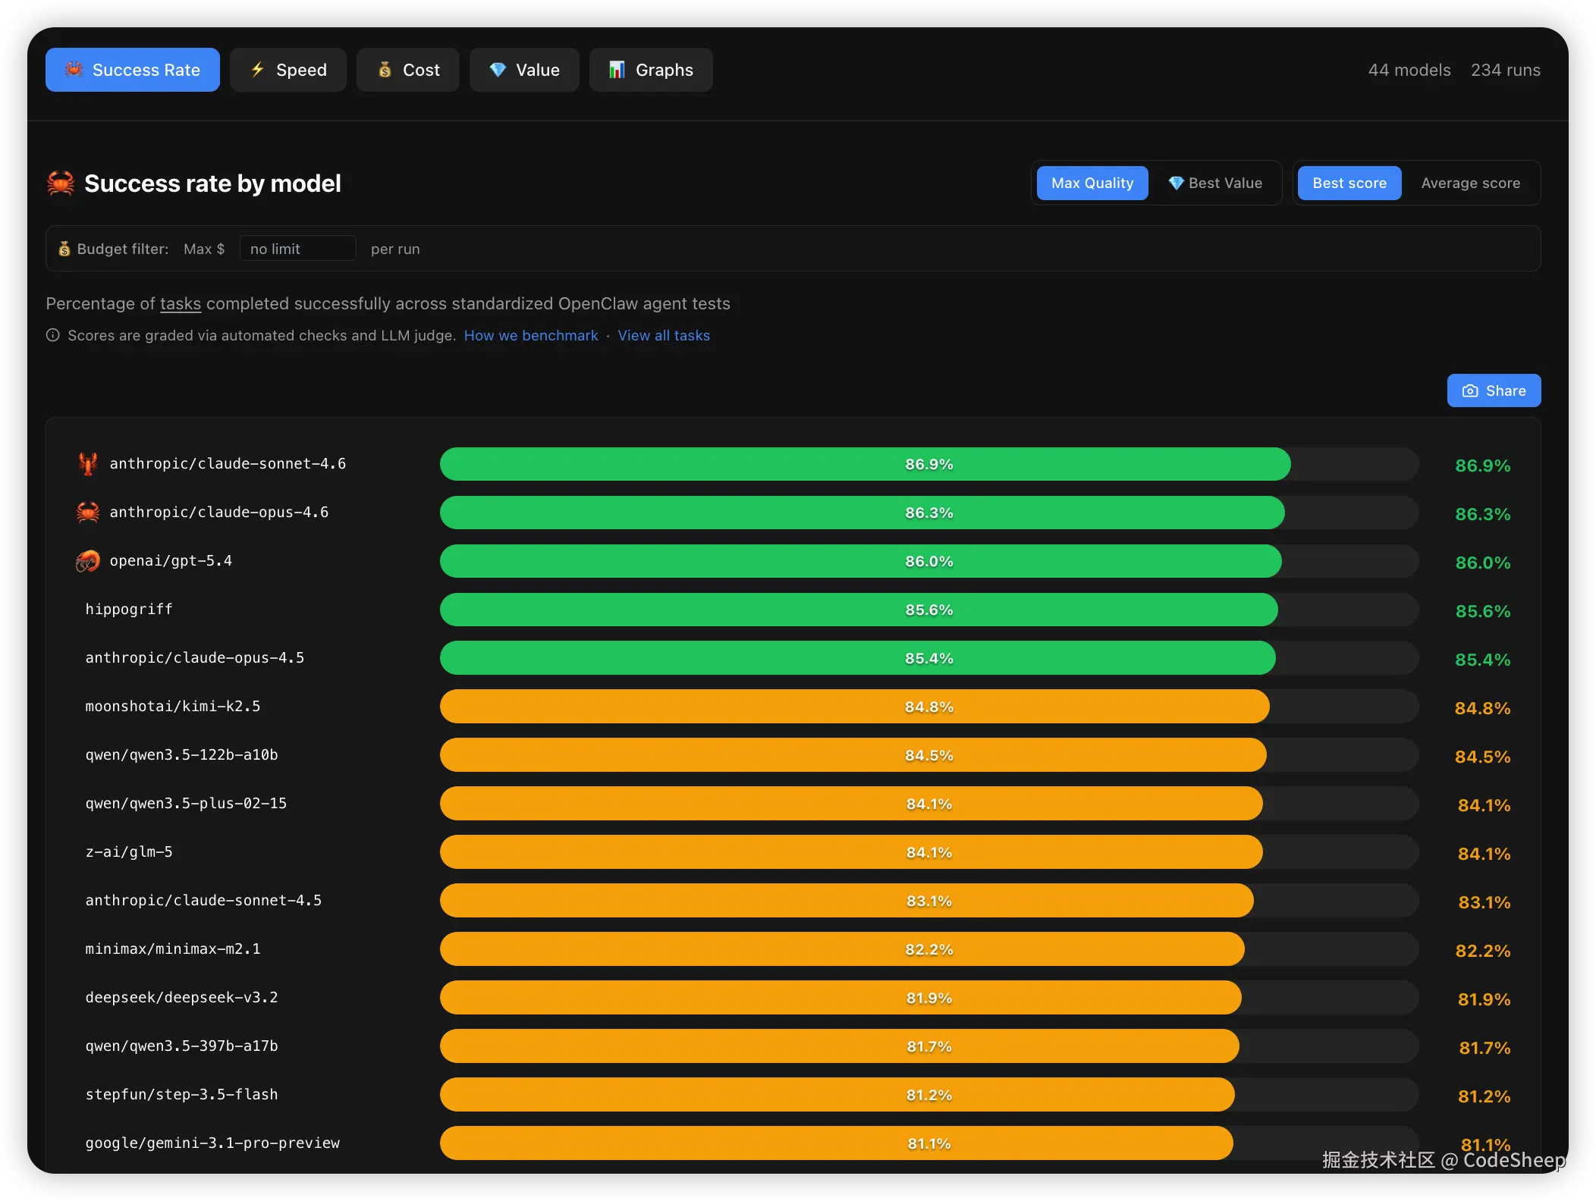Click the shrimp icon beside openai/gpt-5.4
Viewport: 1596px width, 1201px height.
88,561
